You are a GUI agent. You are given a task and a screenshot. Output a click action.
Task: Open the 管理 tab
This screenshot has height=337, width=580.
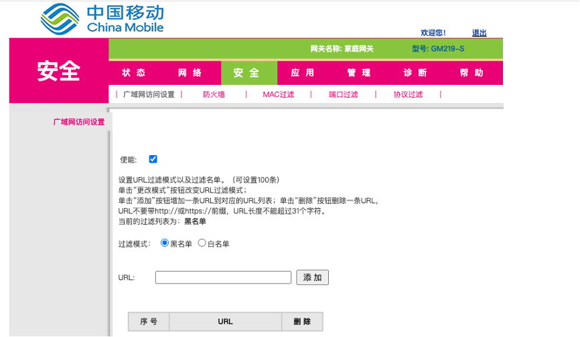pyautogui.click(x=359, y=73)
